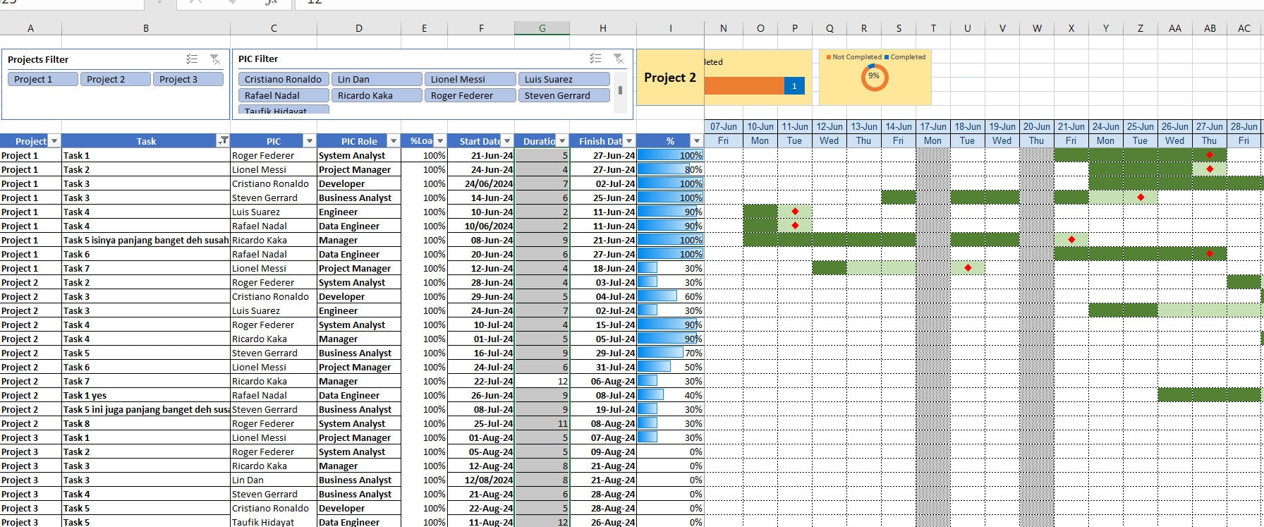
Task: Click the blue Completed bar segment labeled 1
Action: tap(794, 86)
